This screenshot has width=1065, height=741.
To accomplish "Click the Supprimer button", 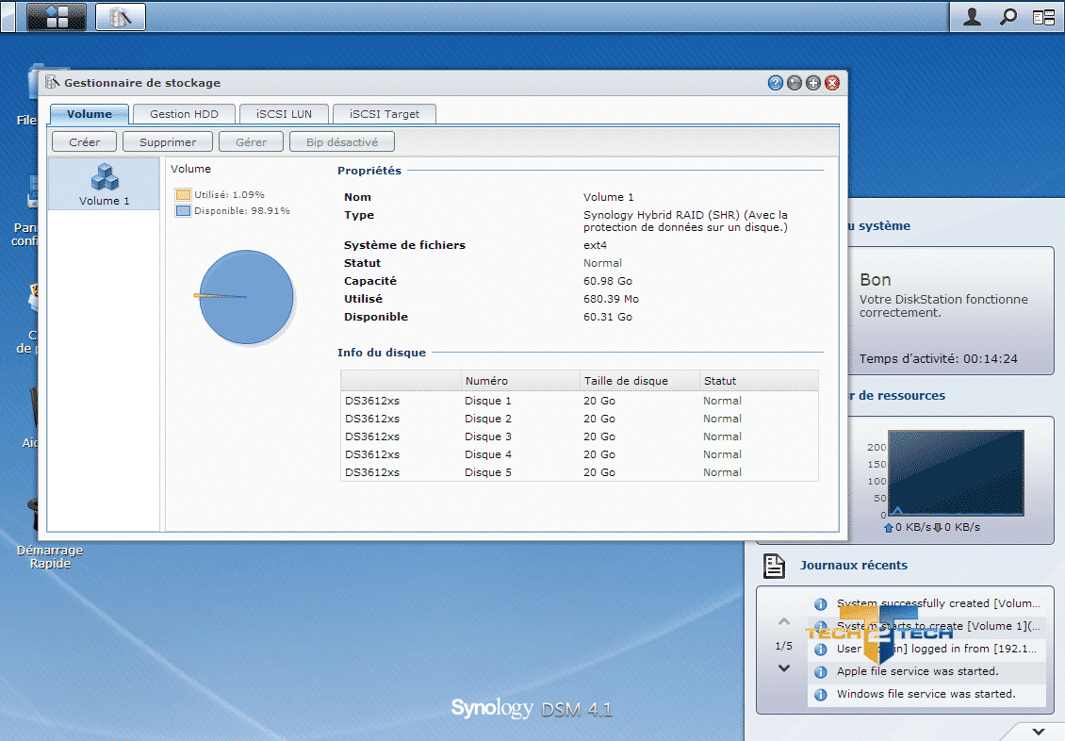I will tap(168, 142).
